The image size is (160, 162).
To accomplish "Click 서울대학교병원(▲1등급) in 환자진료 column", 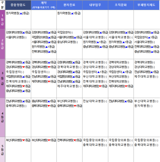I will pyautogui.click(x=70, y=37).
